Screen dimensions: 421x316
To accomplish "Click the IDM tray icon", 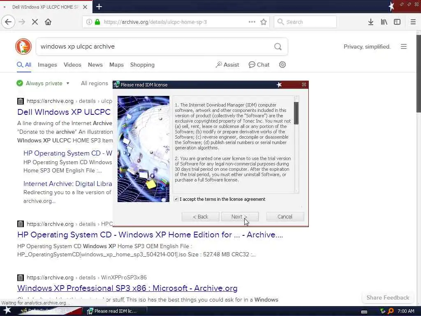I will pos(383,311).
